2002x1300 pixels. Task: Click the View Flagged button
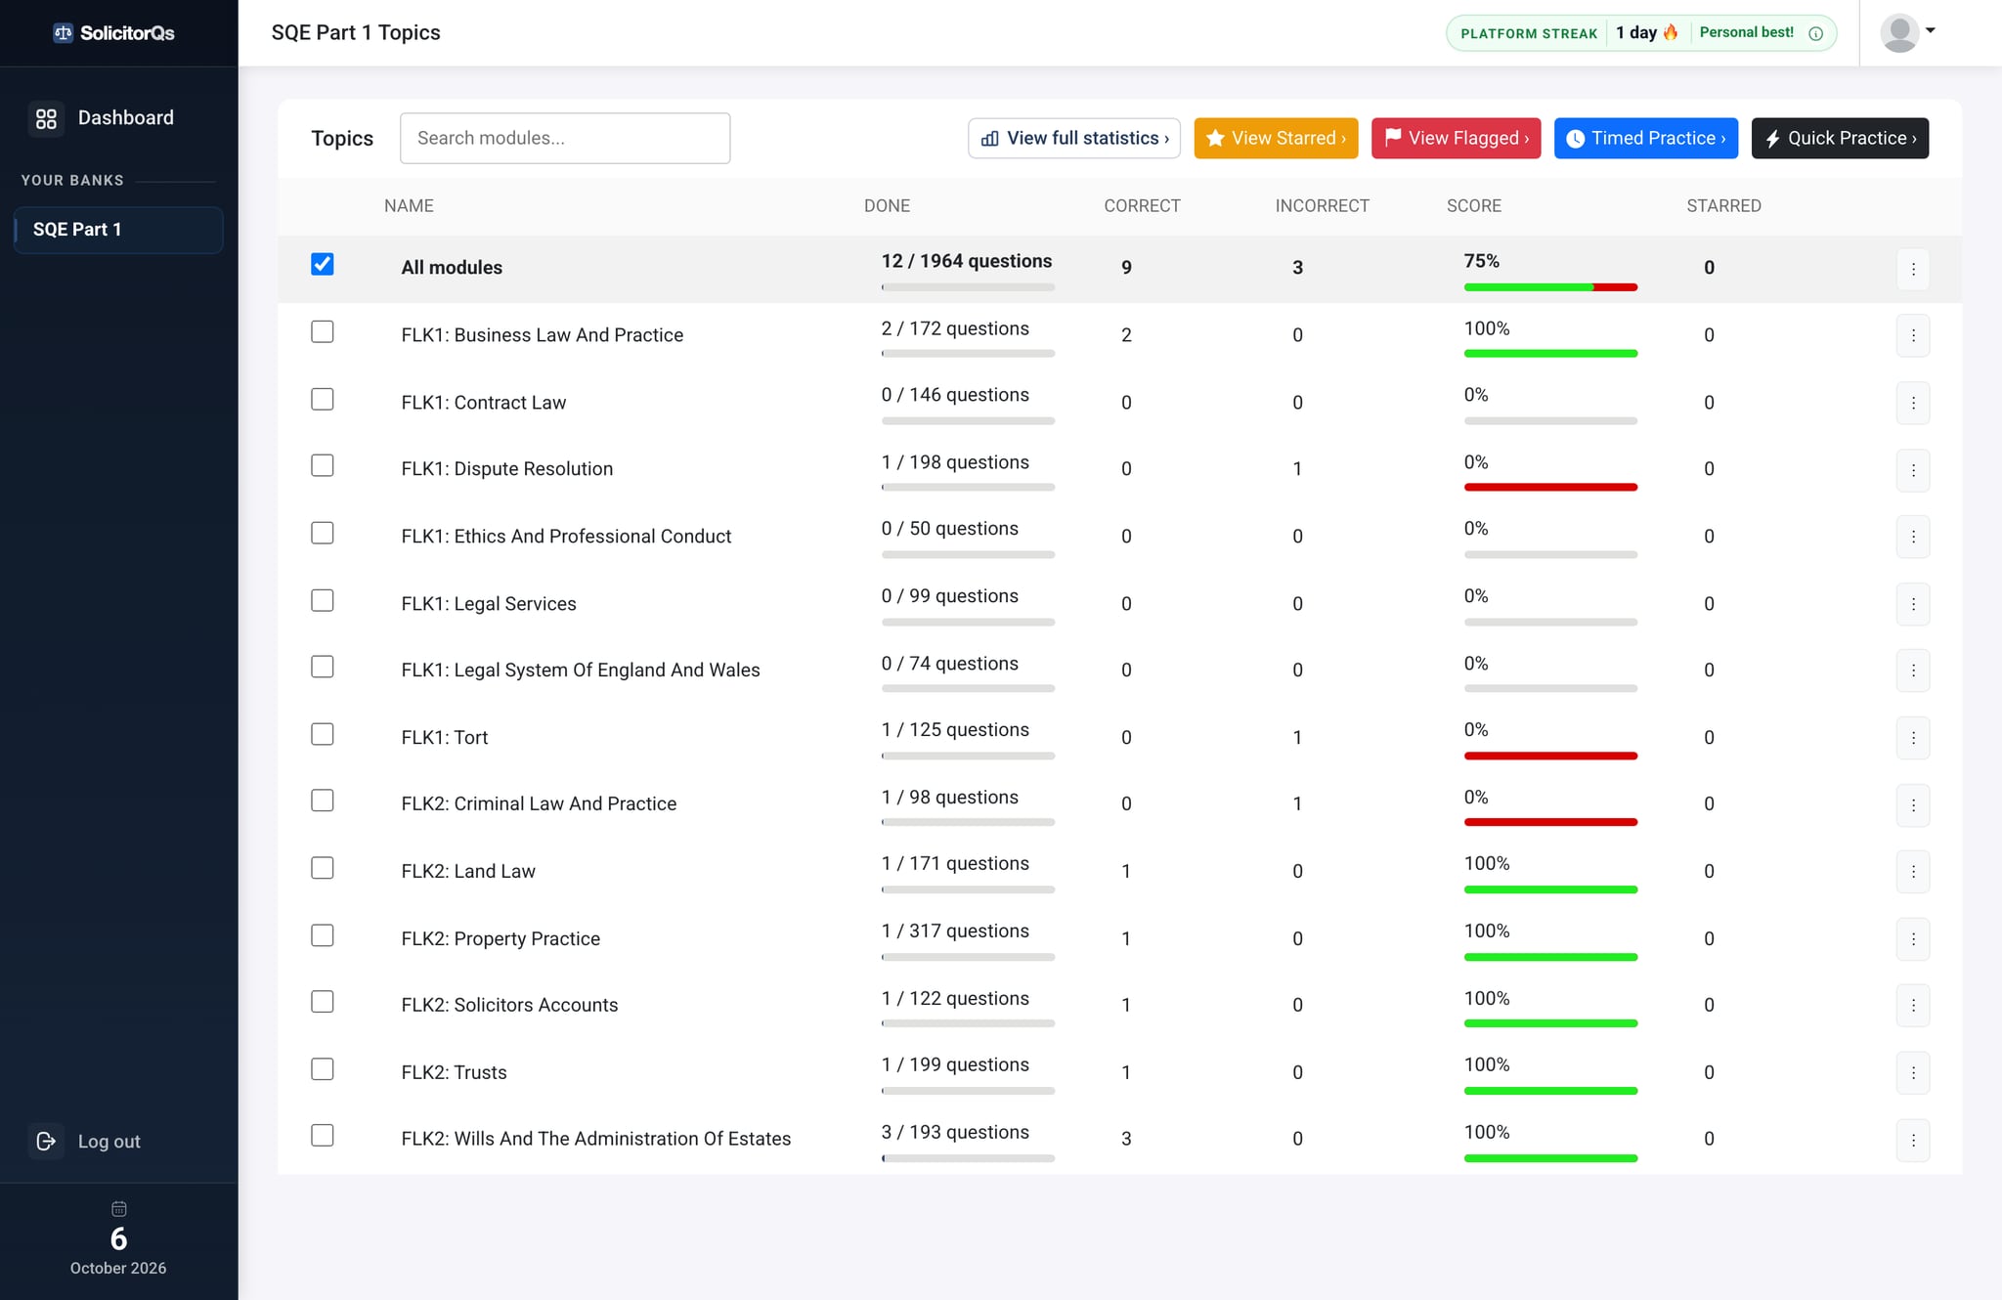coord(1457,139)
